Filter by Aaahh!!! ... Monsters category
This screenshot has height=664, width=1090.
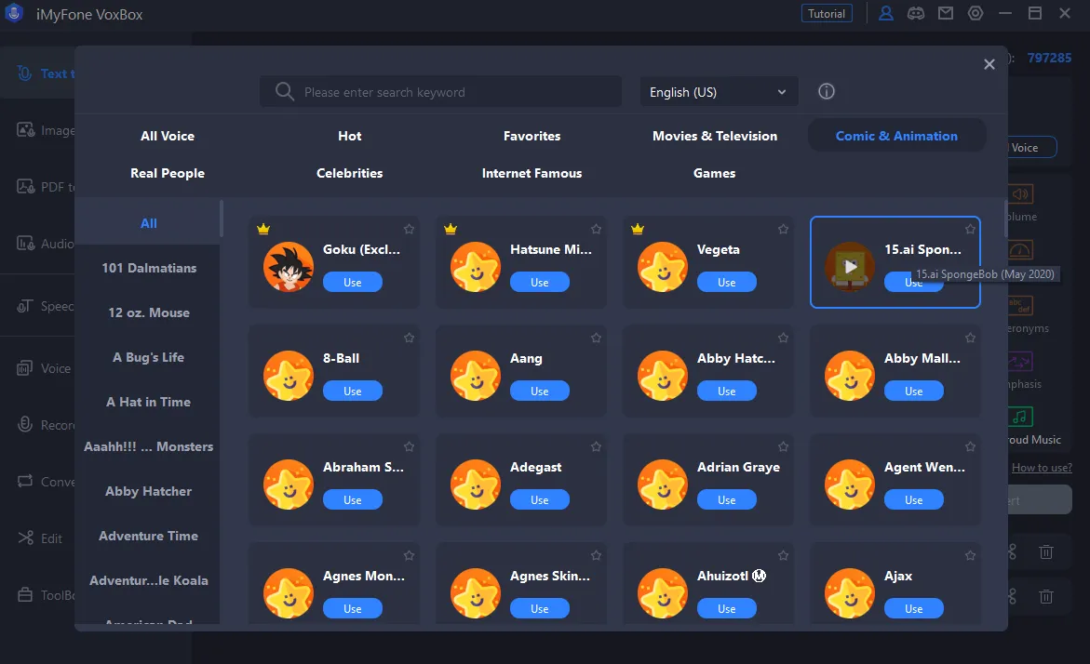coord(149,446)
